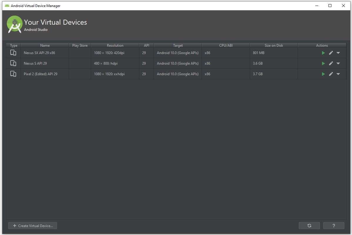This screenshot has width=352, height=235.
Task: Sort devices by the Name column header
Action: (x=45, y=45)
